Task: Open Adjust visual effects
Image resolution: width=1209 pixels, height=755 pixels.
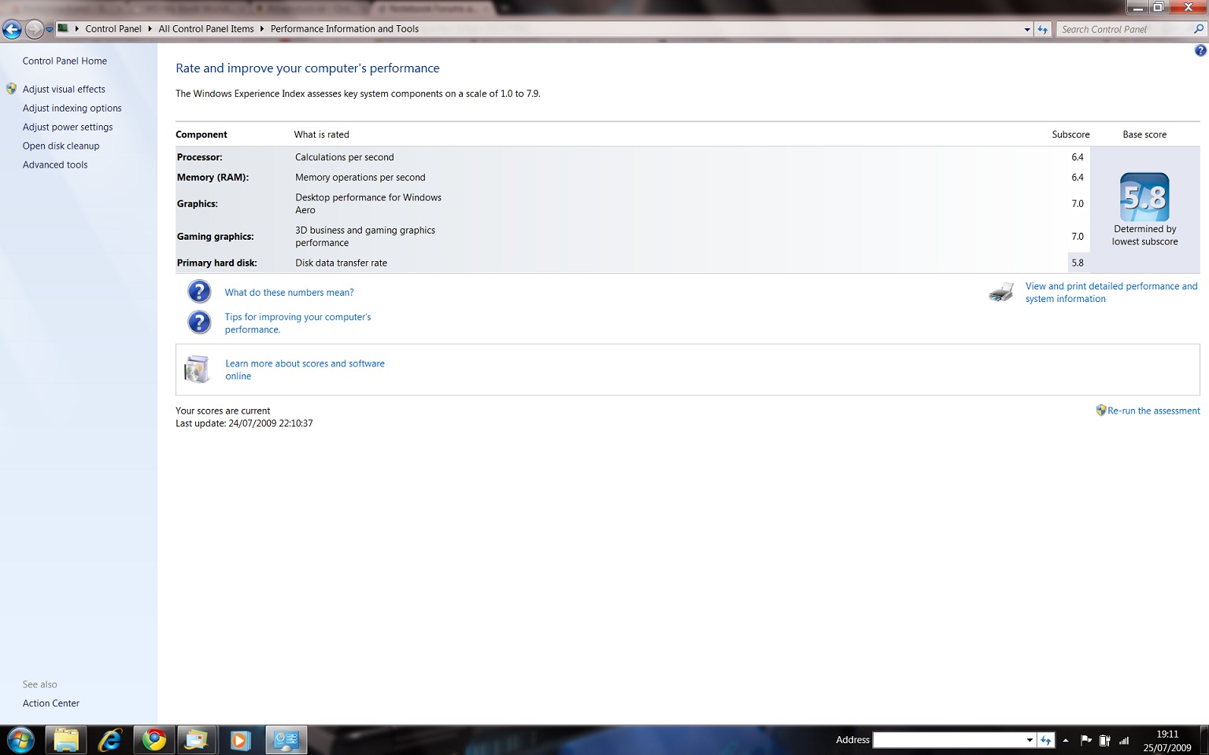Action: 64,90
